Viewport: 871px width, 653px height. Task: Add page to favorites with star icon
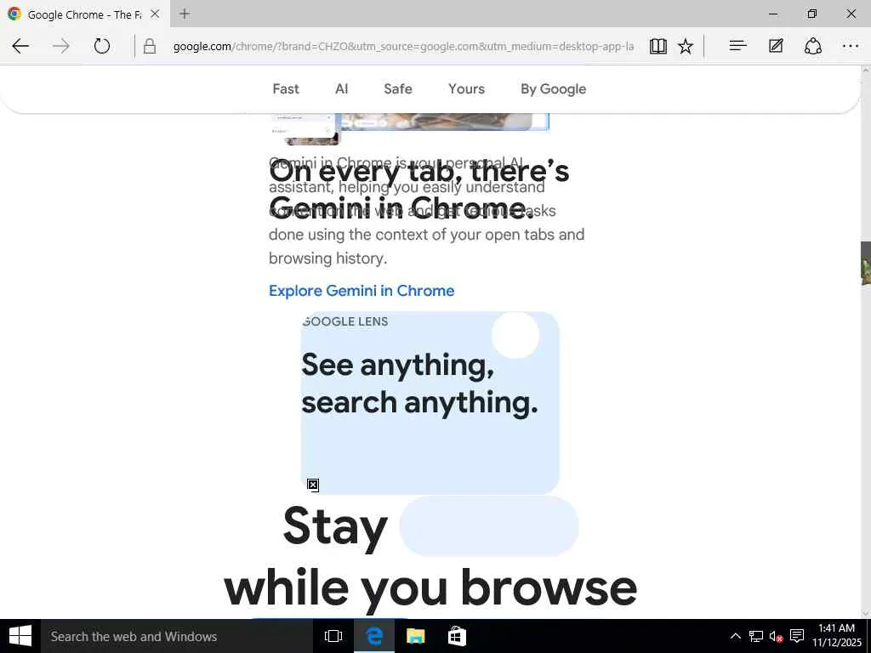tap(686, 46)
